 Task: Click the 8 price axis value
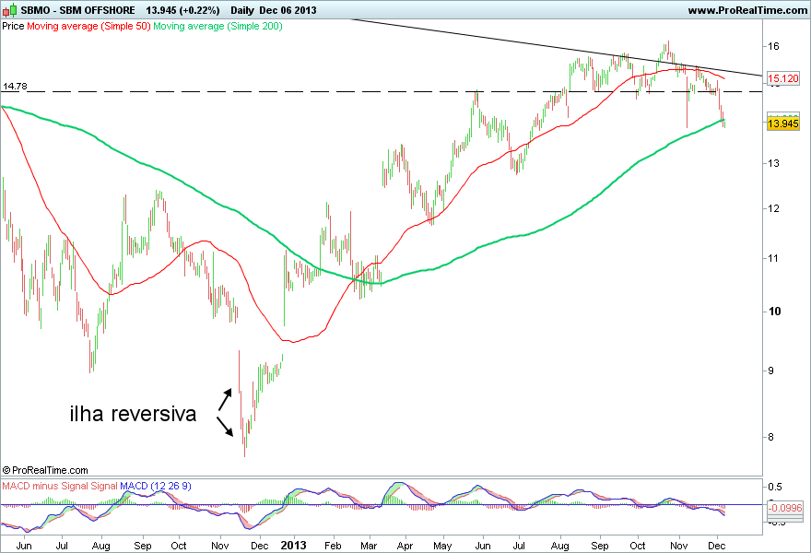[770, 437]
